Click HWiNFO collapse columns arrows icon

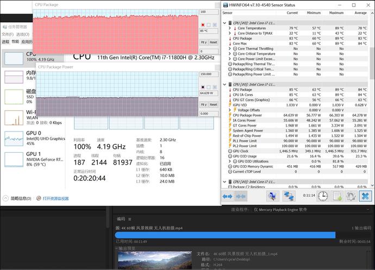pyautogui.click(x=241, y=196)
